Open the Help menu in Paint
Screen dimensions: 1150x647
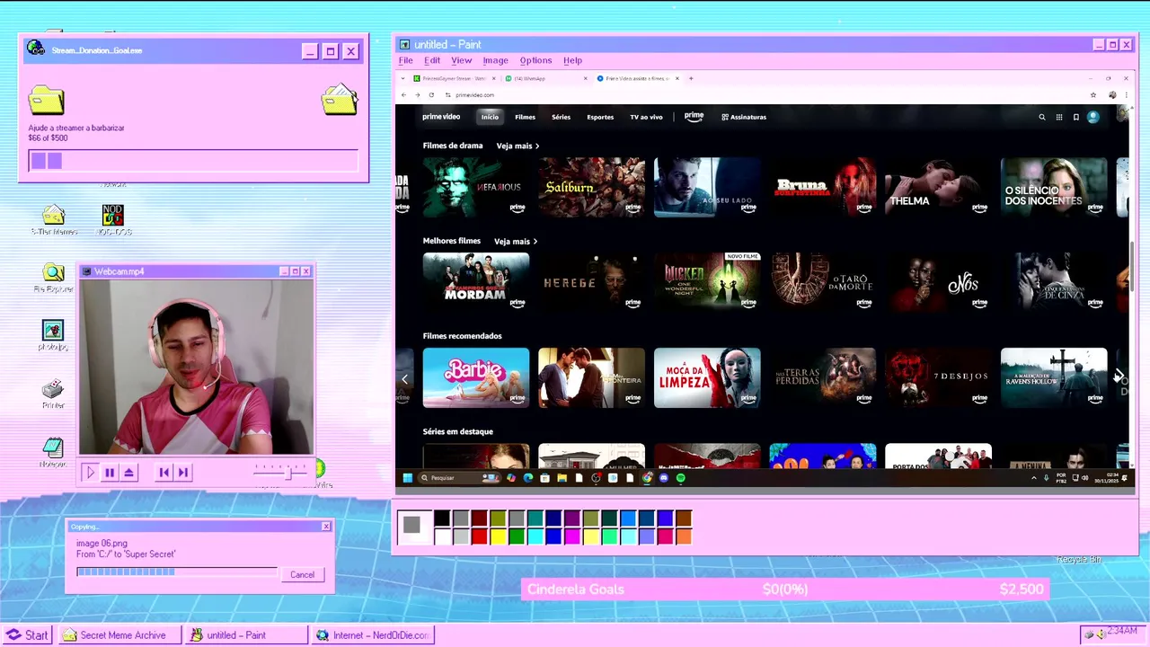tap(573, 60)
